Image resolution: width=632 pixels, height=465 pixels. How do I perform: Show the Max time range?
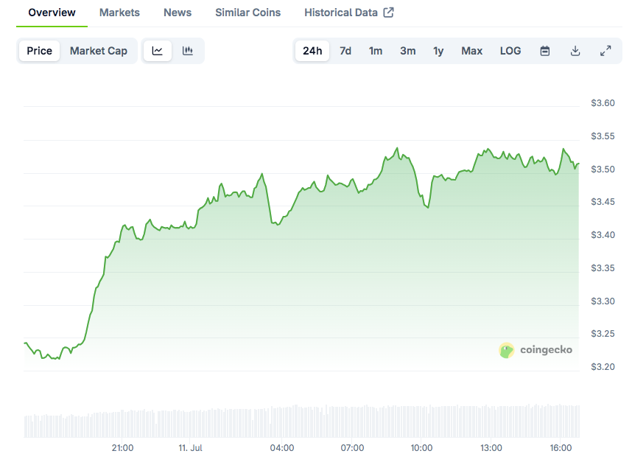471,51
